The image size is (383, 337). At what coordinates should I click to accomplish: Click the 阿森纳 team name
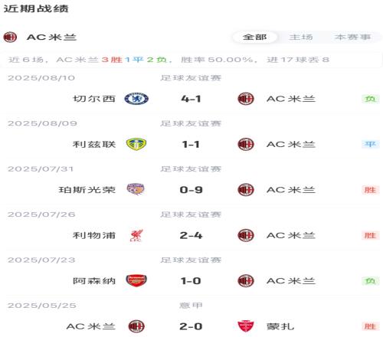(x=94, y=281)
